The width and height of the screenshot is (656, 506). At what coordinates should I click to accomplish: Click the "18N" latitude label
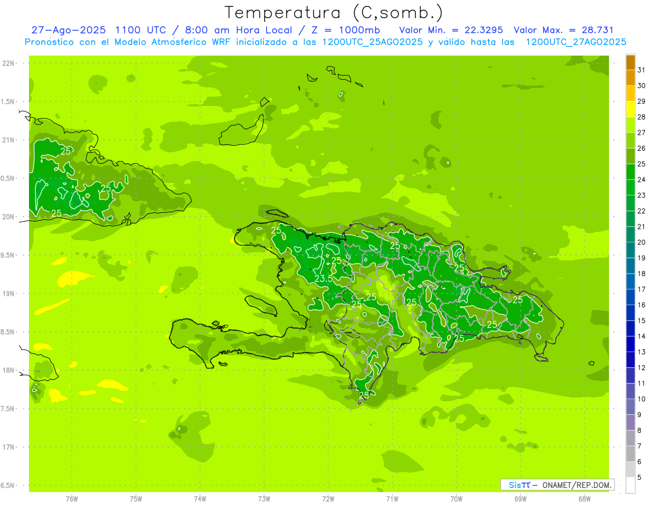8,370
